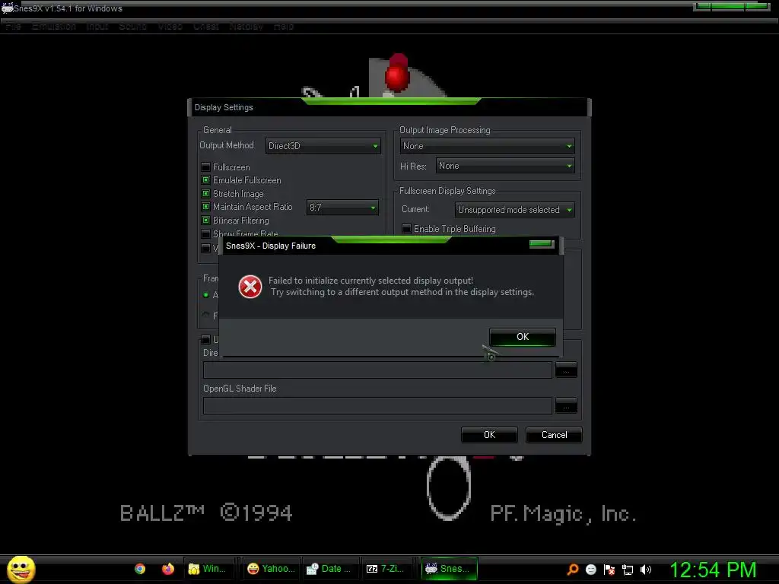Viewport: 779px width, 584px height.
Task: Click the round white tray icon
Action: pyautogui.click(x=590, y=569)
